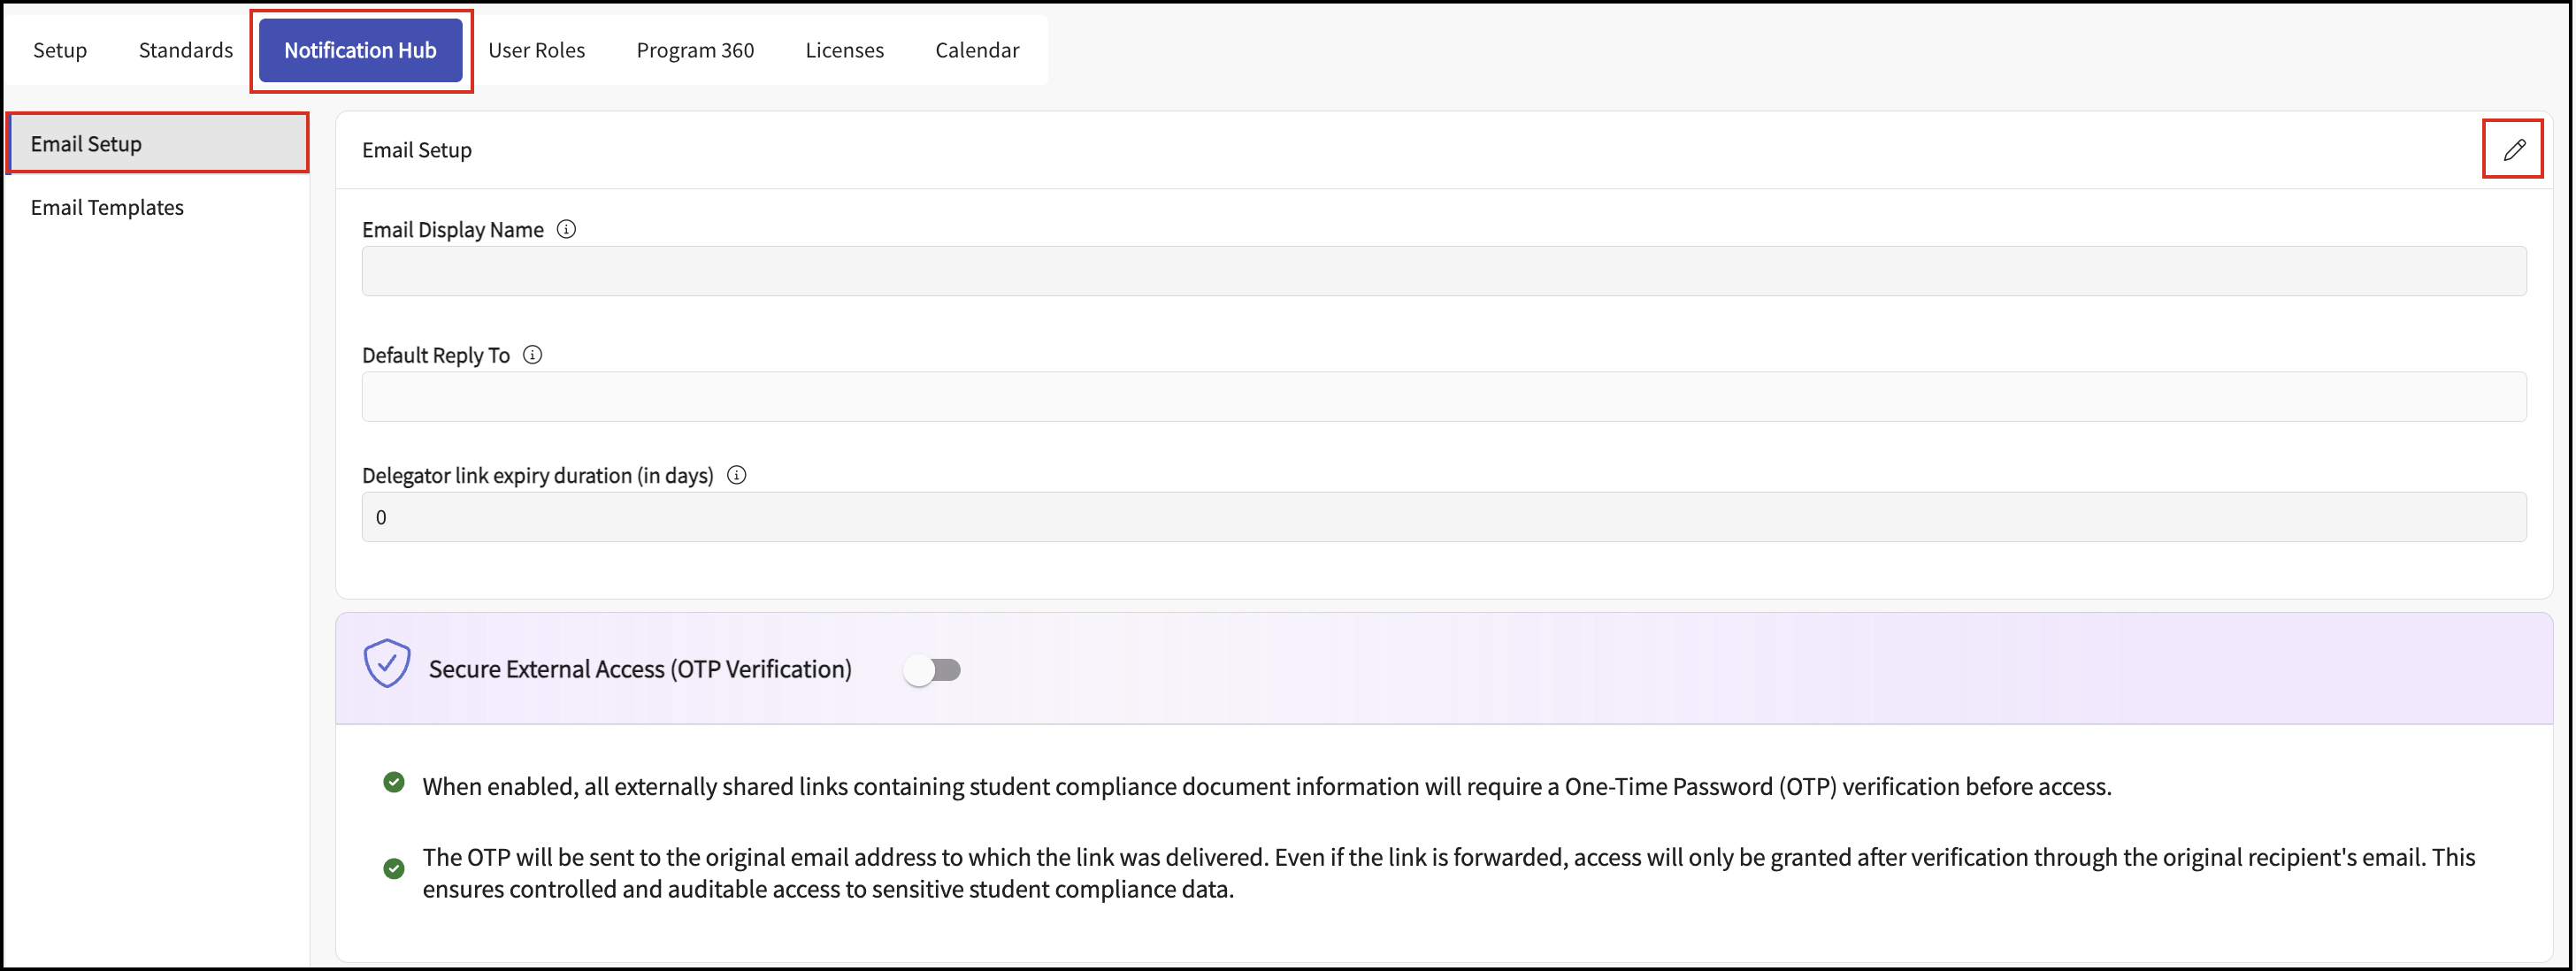Click info icon next to Email Display Name

pyautogui.click(x=566, y=230)
